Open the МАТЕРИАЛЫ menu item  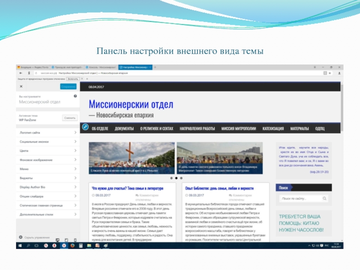click(x=299, y=129)
